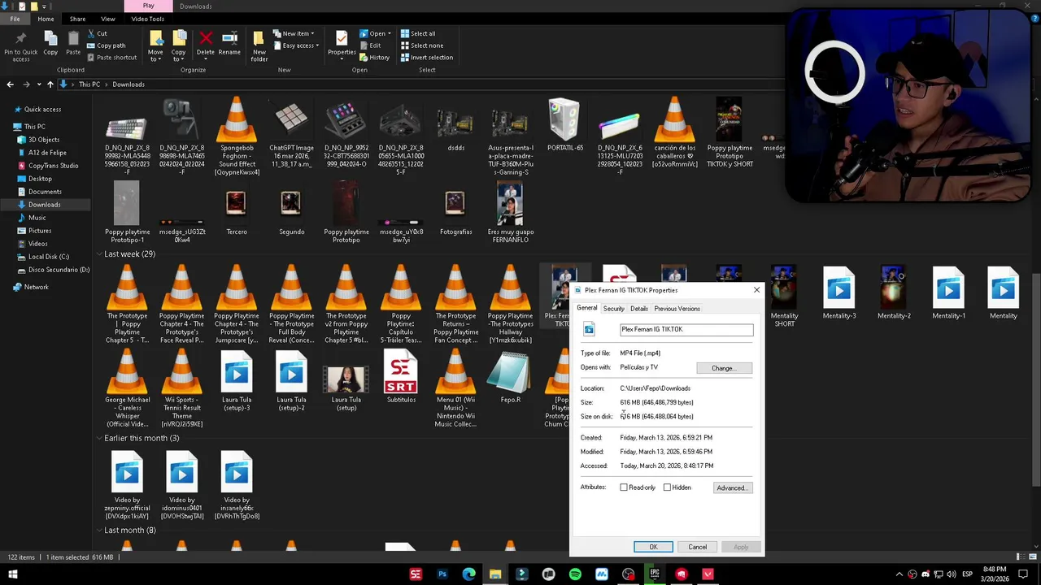This screenshot has width=1041, height=585.
Task: Click Paste shortcut in the ribbon
Action: pyautogui.click(x=111, y=58)
